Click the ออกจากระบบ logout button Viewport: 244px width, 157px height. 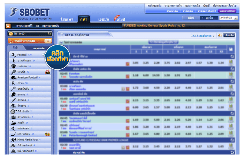[227, 11]
